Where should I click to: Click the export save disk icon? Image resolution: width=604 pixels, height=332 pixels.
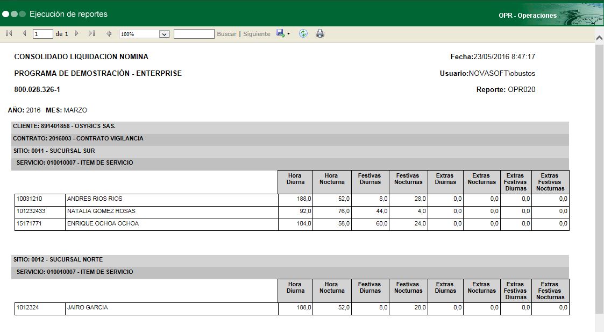pos(280,33)
